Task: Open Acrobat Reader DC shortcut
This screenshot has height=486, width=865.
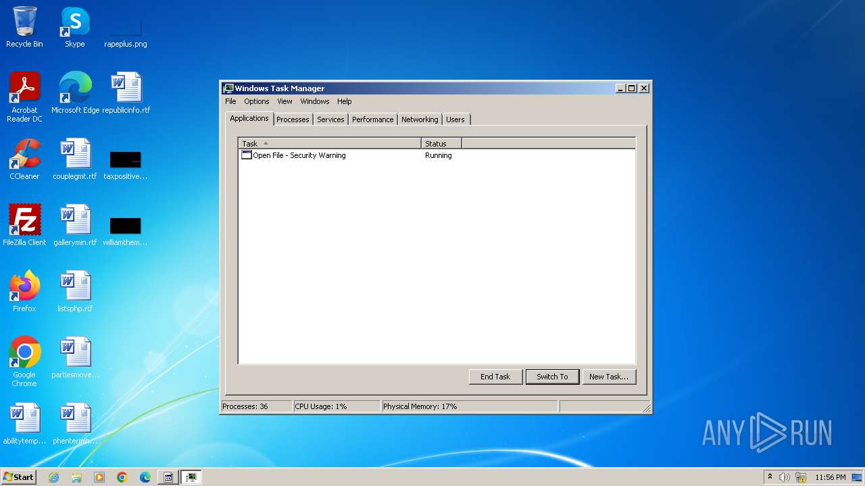Action: (x=24, y=97)
